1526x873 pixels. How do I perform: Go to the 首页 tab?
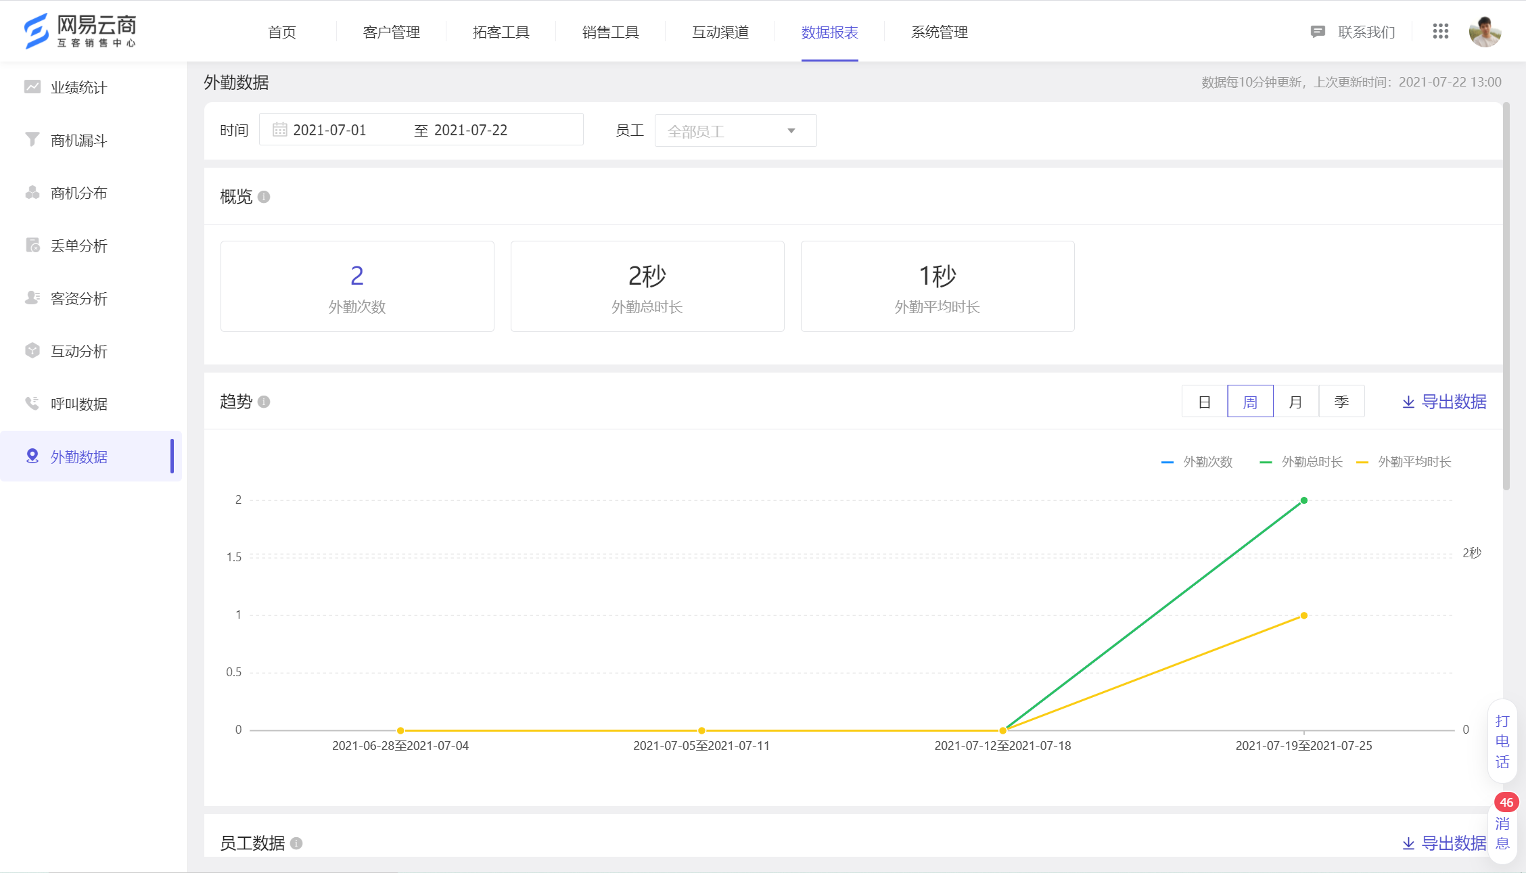click(282, 32)
